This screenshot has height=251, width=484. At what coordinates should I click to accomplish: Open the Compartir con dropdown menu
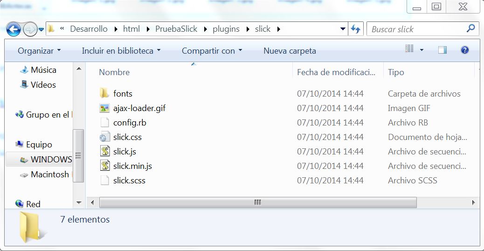click(212, 51)
